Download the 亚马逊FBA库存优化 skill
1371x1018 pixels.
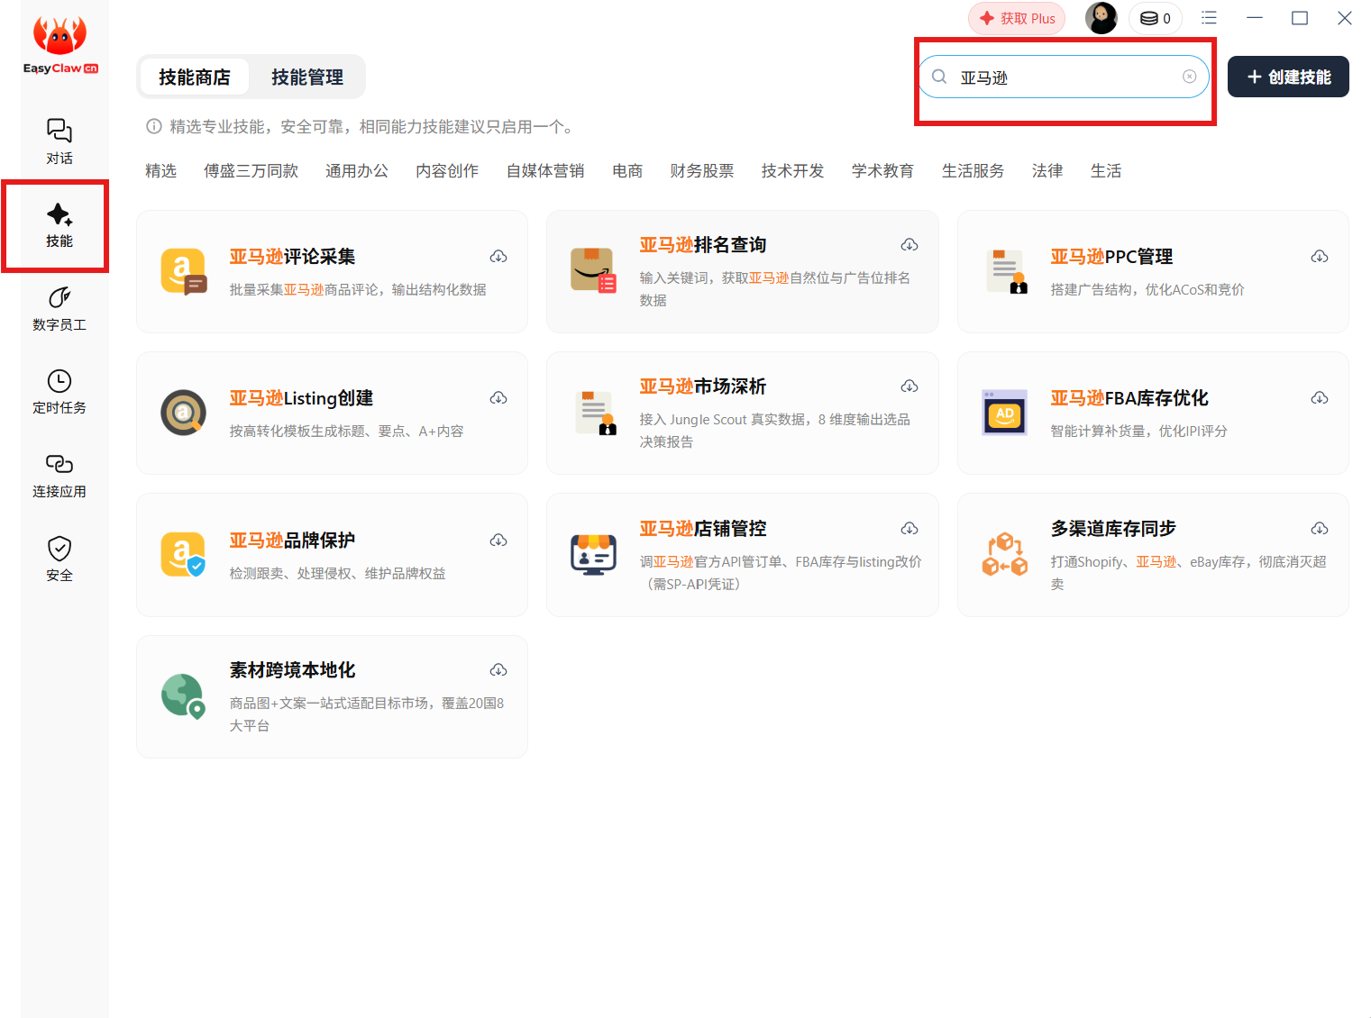point(1320,398)
